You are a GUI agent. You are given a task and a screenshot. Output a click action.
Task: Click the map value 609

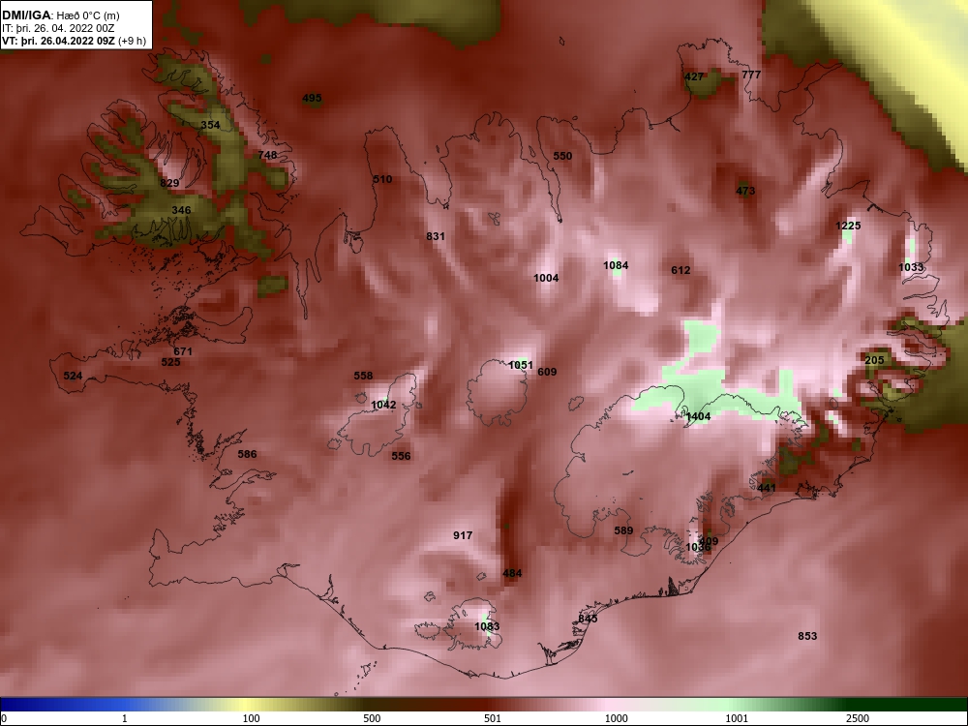547,372
